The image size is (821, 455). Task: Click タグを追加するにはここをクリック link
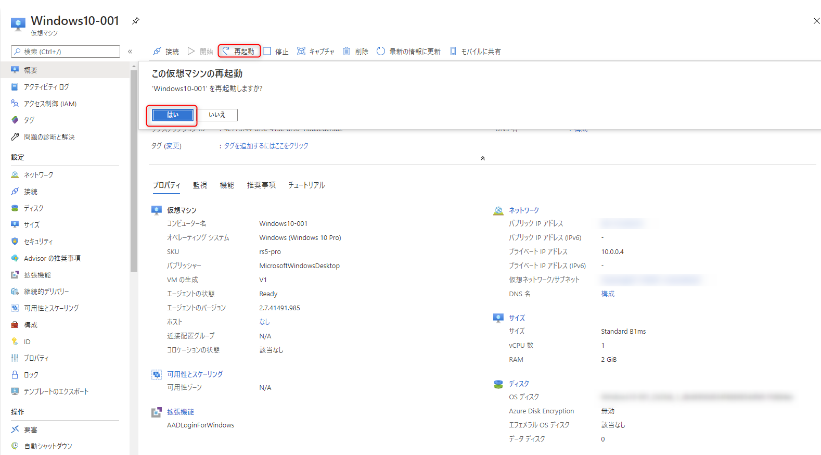266,146
